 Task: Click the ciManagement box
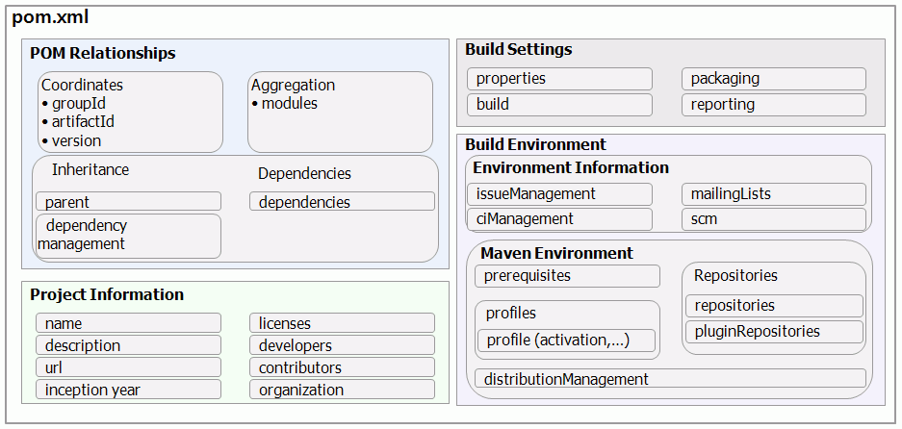tap(559, 219)
